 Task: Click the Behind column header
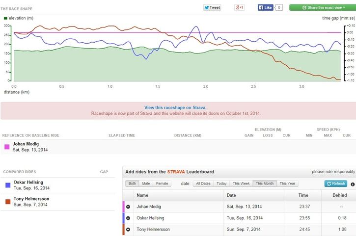tap(339, 195)
